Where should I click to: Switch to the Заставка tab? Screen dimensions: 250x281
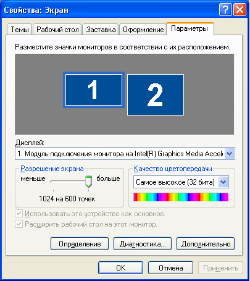(x=101, y=30)
